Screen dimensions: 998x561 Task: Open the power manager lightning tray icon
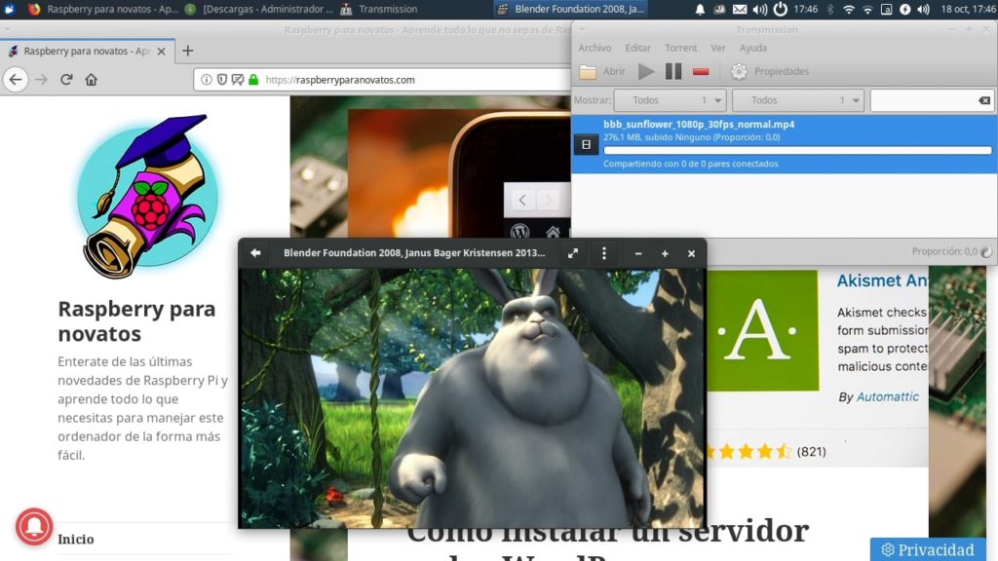click(x=904, y=9)
